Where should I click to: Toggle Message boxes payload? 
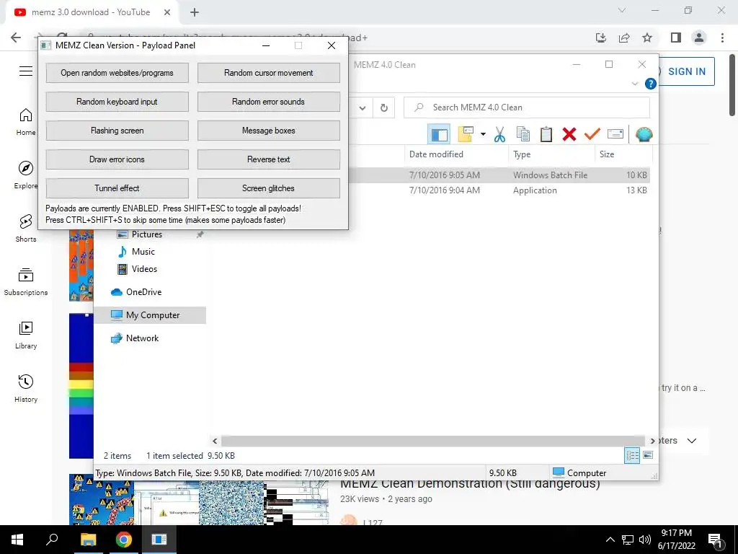269,131
